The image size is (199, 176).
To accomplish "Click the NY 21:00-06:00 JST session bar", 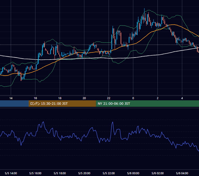I will [147, 104].
